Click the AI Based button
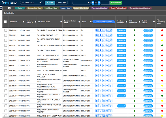Screen dimensions: 166x118 50,3
